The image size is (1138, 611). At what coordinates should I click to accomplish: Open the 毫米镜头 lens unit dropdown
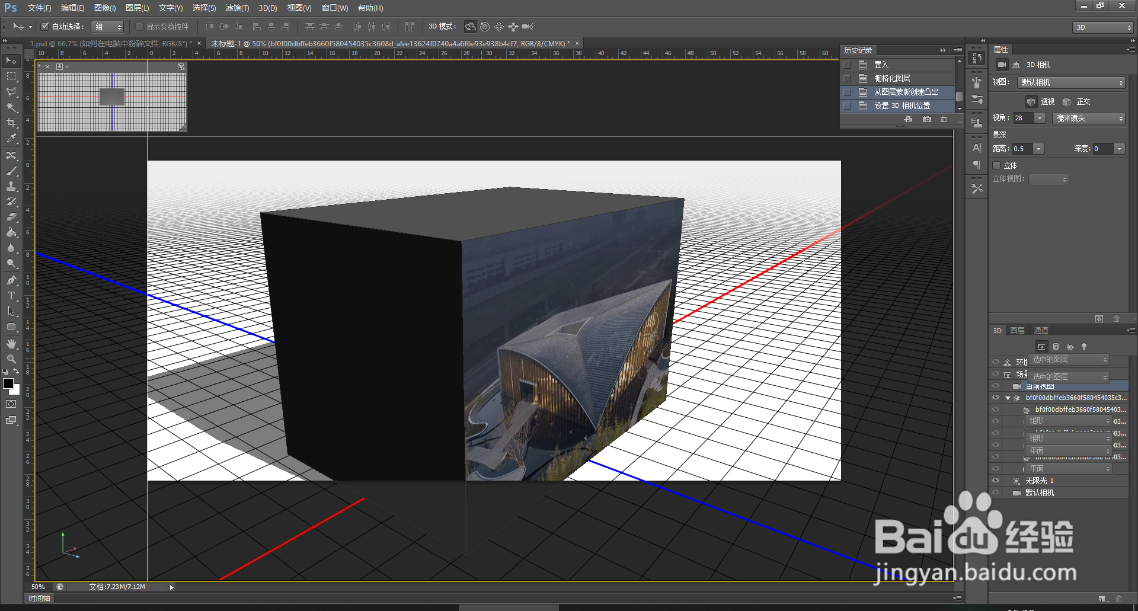point(1089,119)
